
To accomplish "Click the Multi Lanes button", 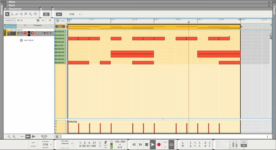I will tap(60, 27).
